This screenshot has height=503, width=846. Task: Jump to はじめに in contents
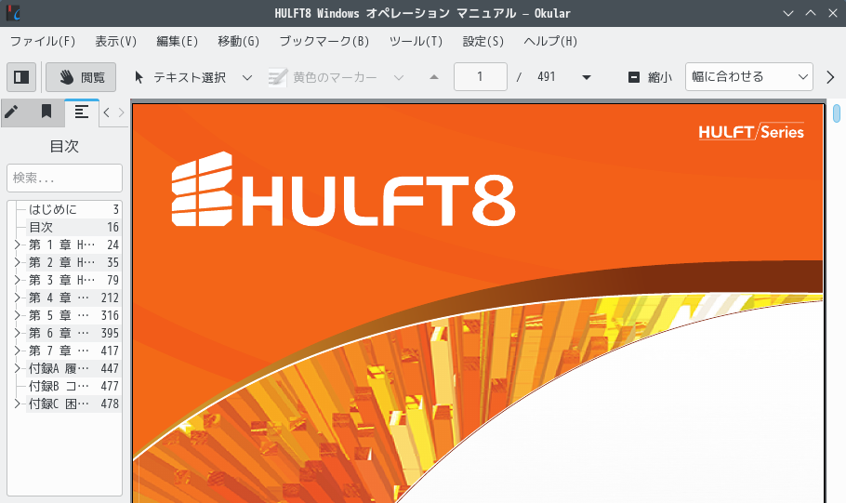point(53,209)
